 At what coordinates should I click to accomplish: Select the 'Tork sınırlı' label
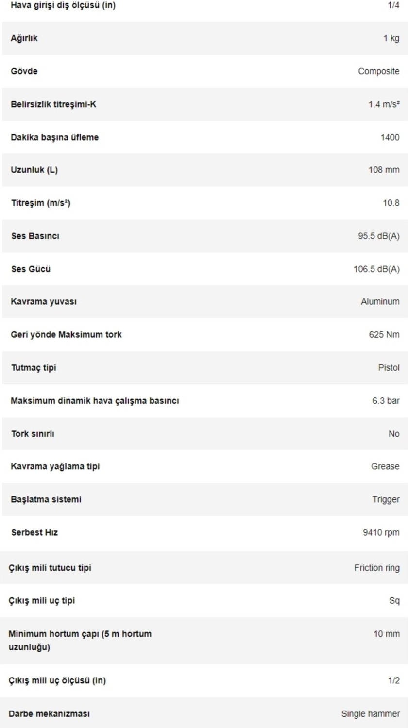(33, 434)
